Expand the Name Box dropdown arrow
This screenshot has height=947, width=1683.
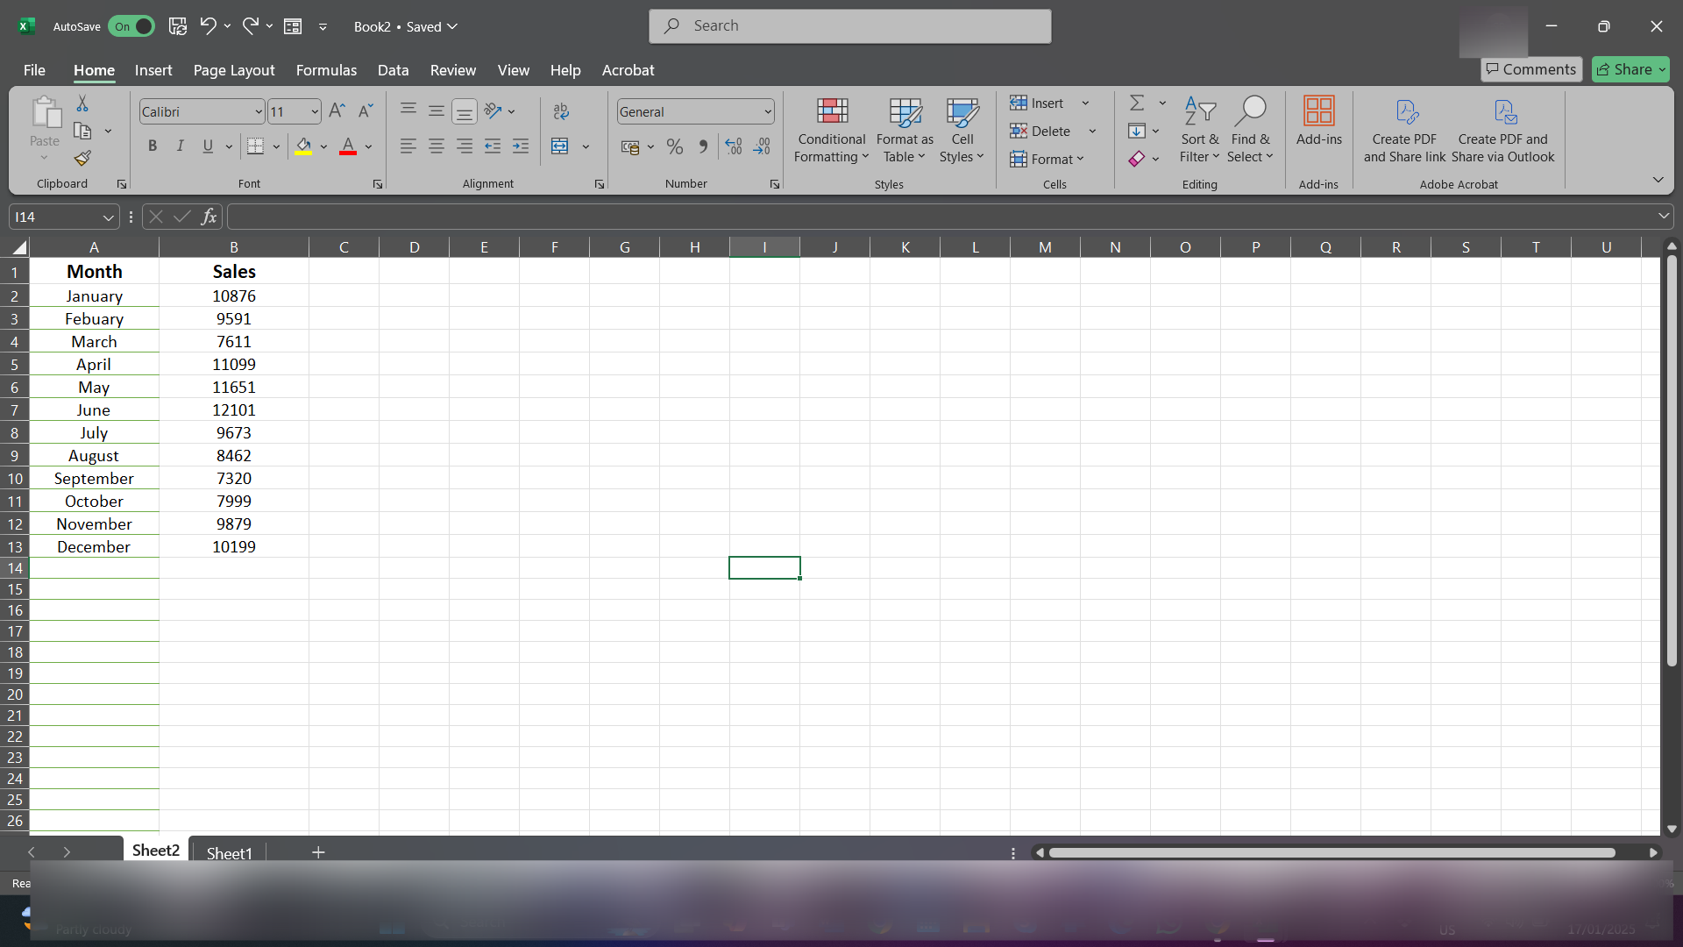click(108, 217)
